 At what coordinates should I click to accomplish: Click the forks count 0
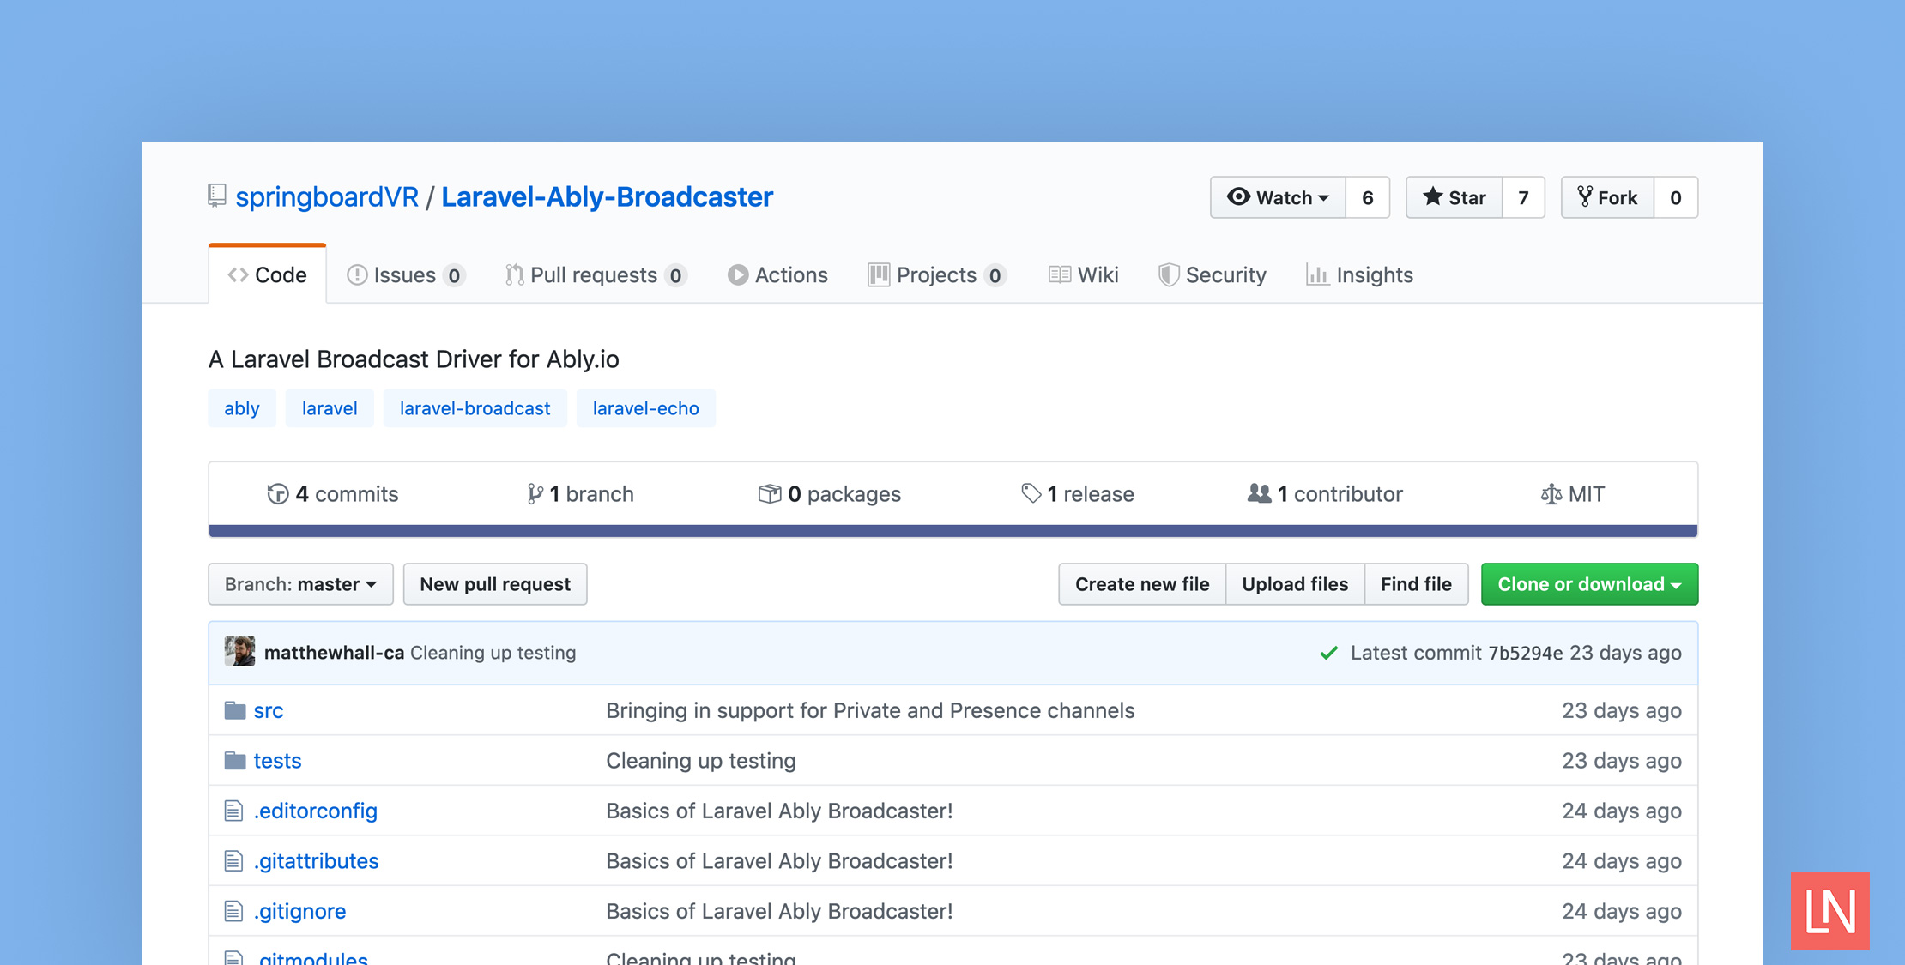click(x=1675, y=197)
